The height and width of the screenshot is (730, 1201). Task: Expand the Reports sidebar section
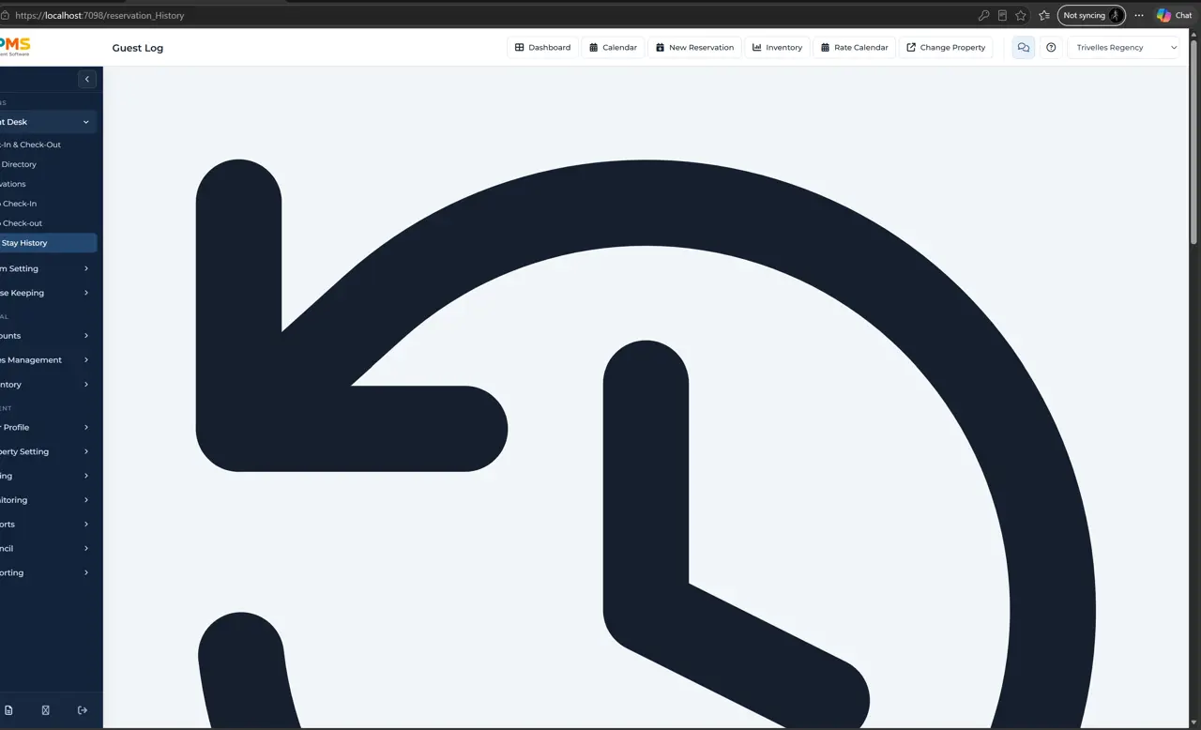tap(47, 525)
